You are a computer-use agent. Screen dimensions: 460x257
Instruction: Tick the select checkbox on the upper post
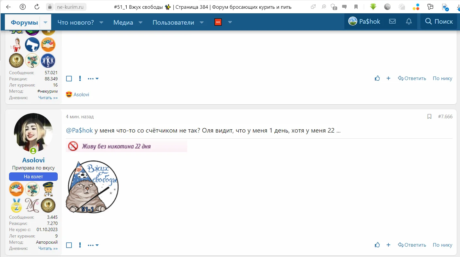[69, 78]
